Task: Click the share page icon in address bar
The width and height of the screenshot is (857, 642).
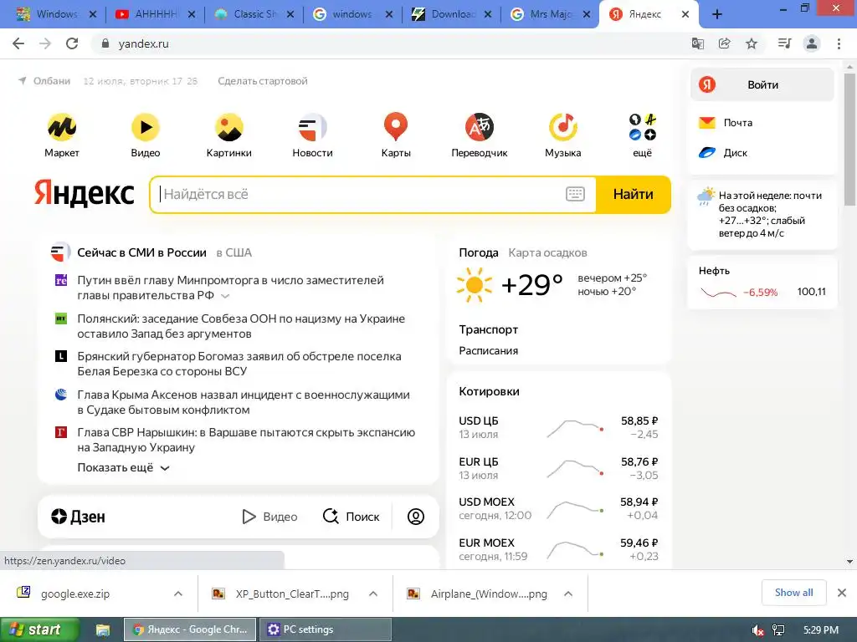Action: coord(724,43)
